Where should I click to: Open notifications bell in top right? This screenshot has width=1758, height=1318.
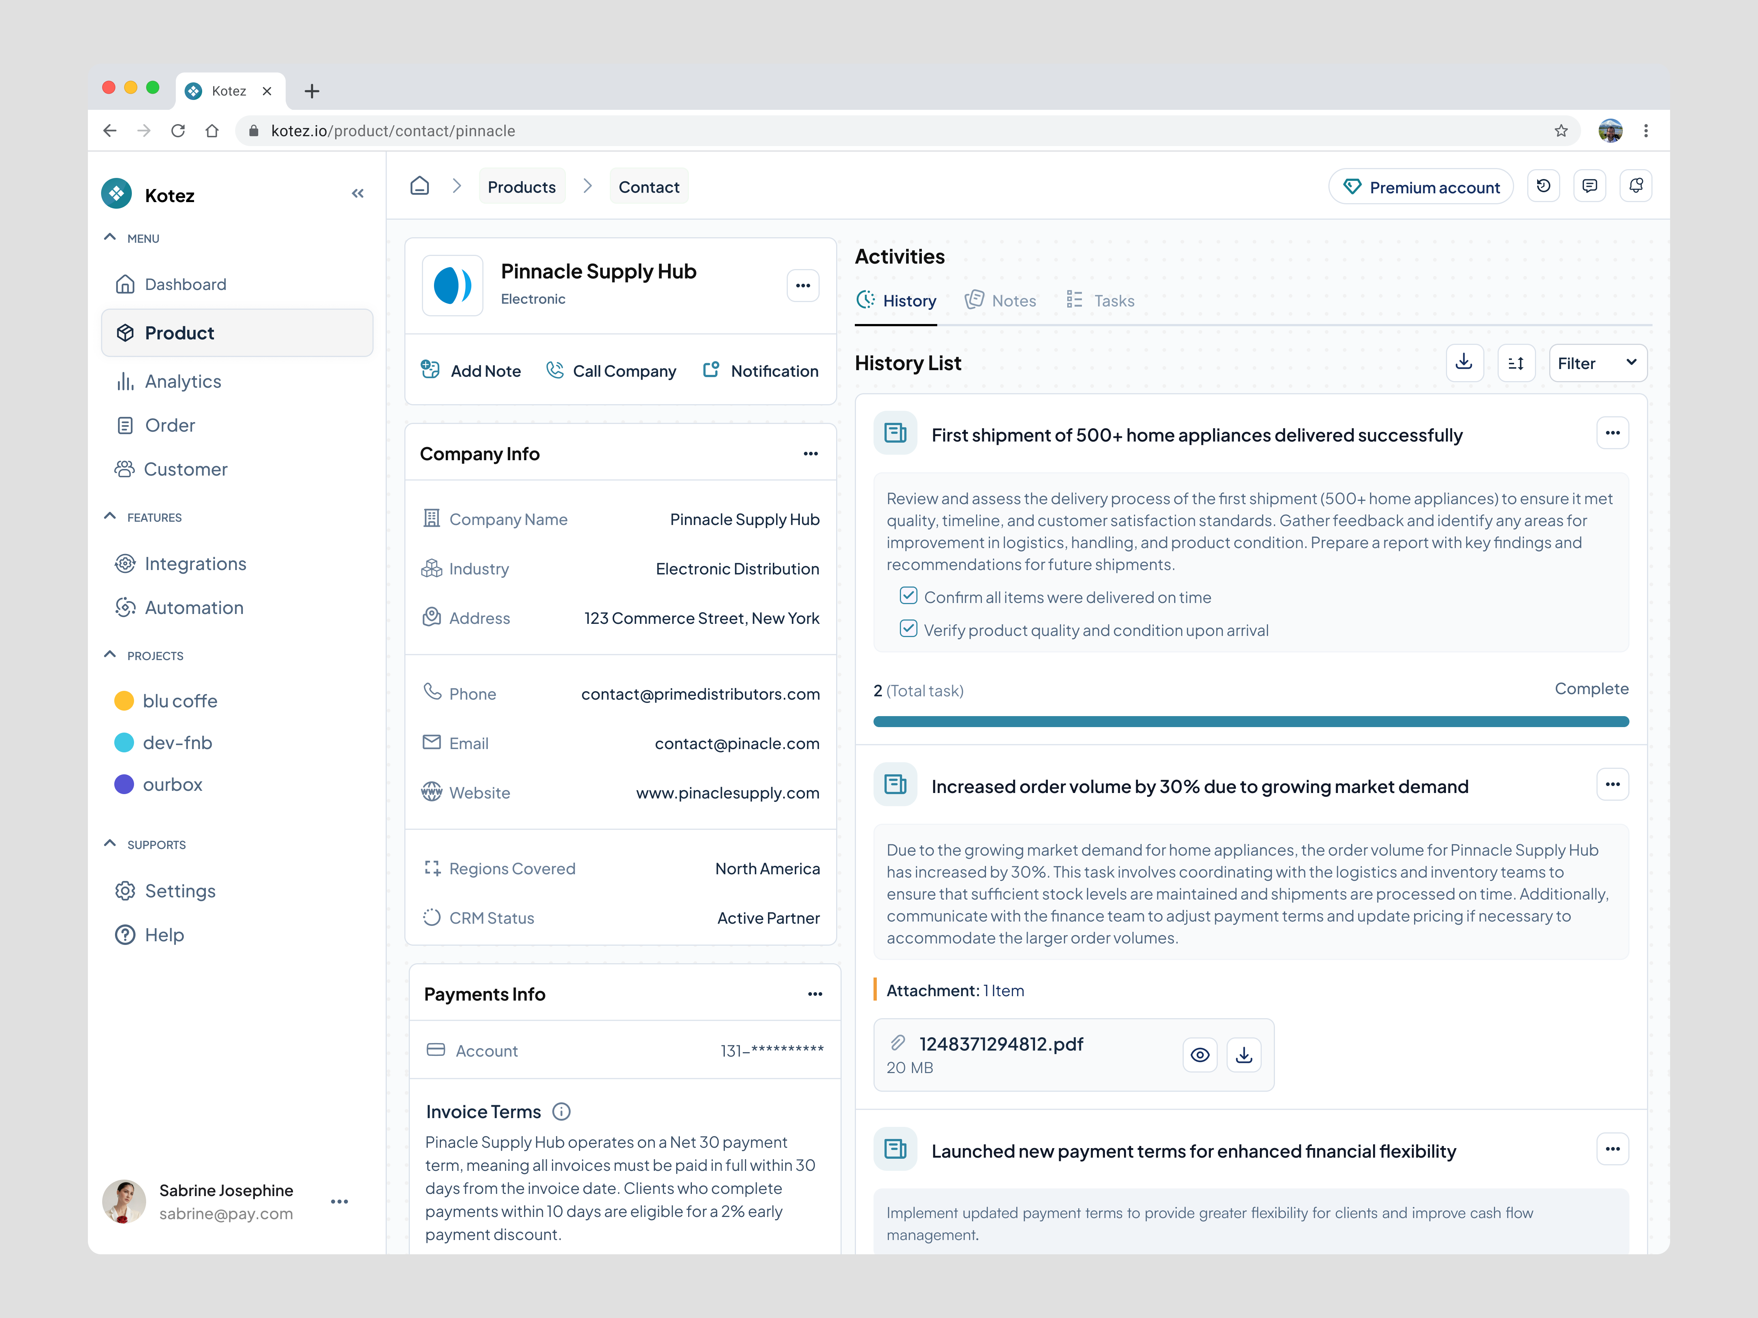[1636, 186]
